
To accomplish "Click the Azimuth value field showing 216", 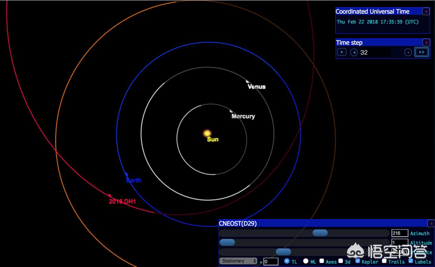I will 400,233.
